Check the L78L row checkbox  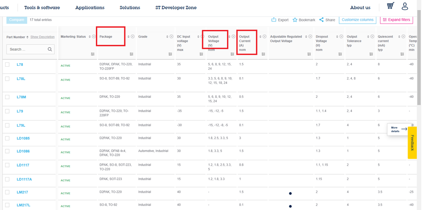click(x=7, y=79)
